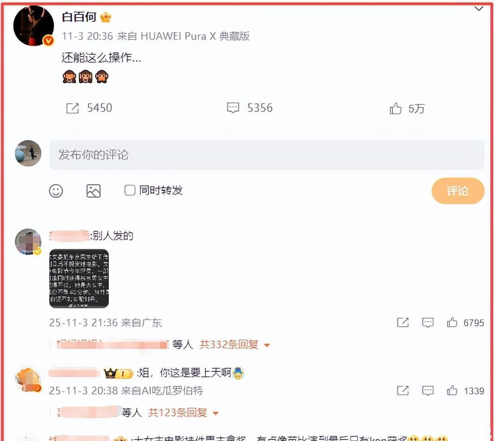Reply to the 姐，你这是要上天啊 comment

[x=428, y=390]
